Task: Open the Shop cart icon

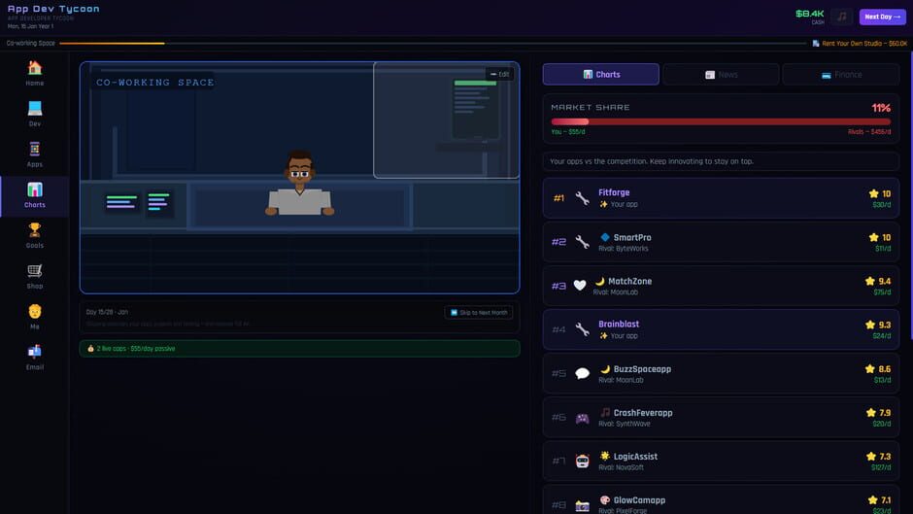Action: (34, 270)
